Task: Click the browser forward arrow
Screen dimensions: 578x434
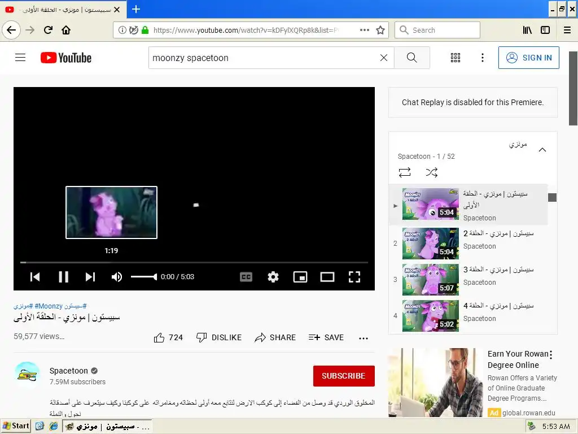Action: [30, 30]
